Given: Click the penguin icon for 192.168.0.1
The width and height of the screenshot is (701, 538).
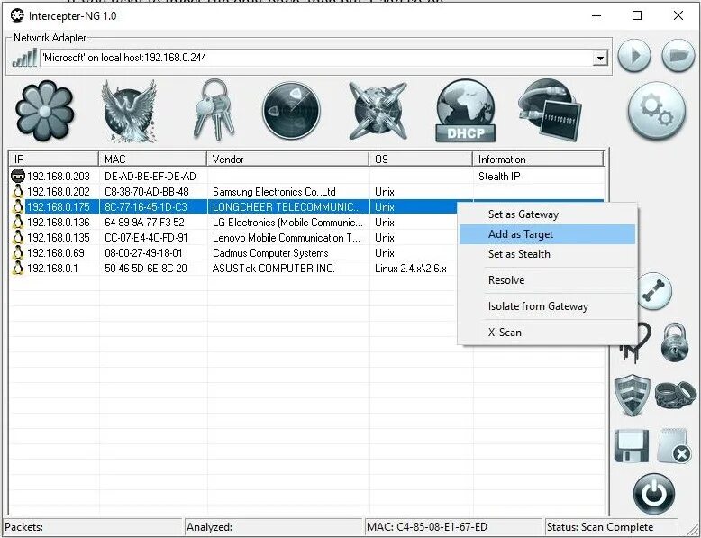Looking at the screenshot, I should point(17,268).
